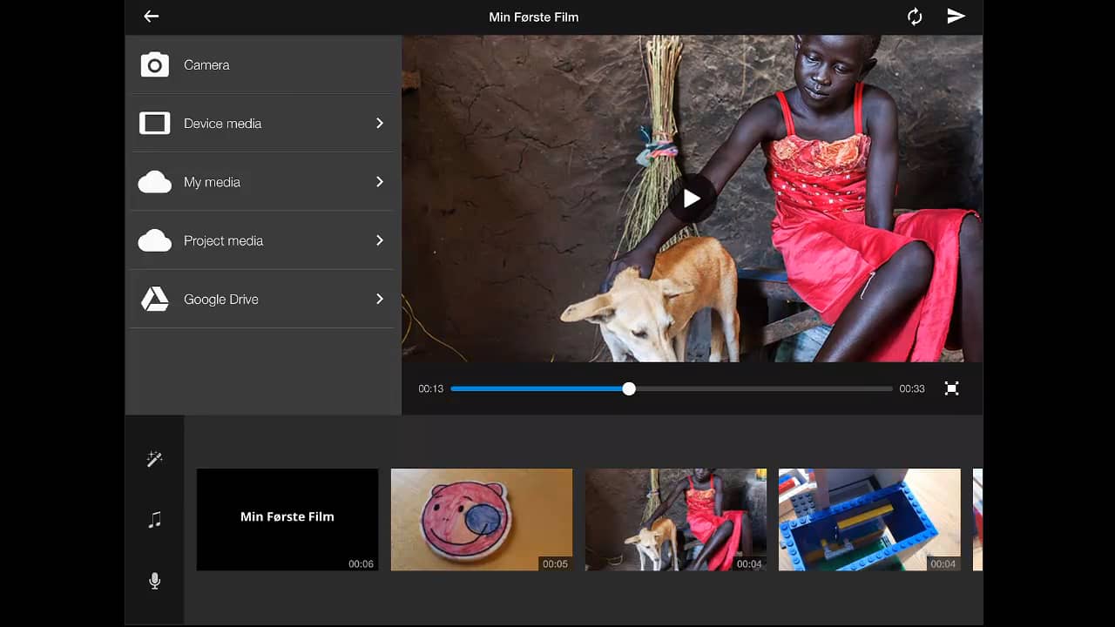
Task: Enter fullscreen preview mode
Action: coord(951,388)
